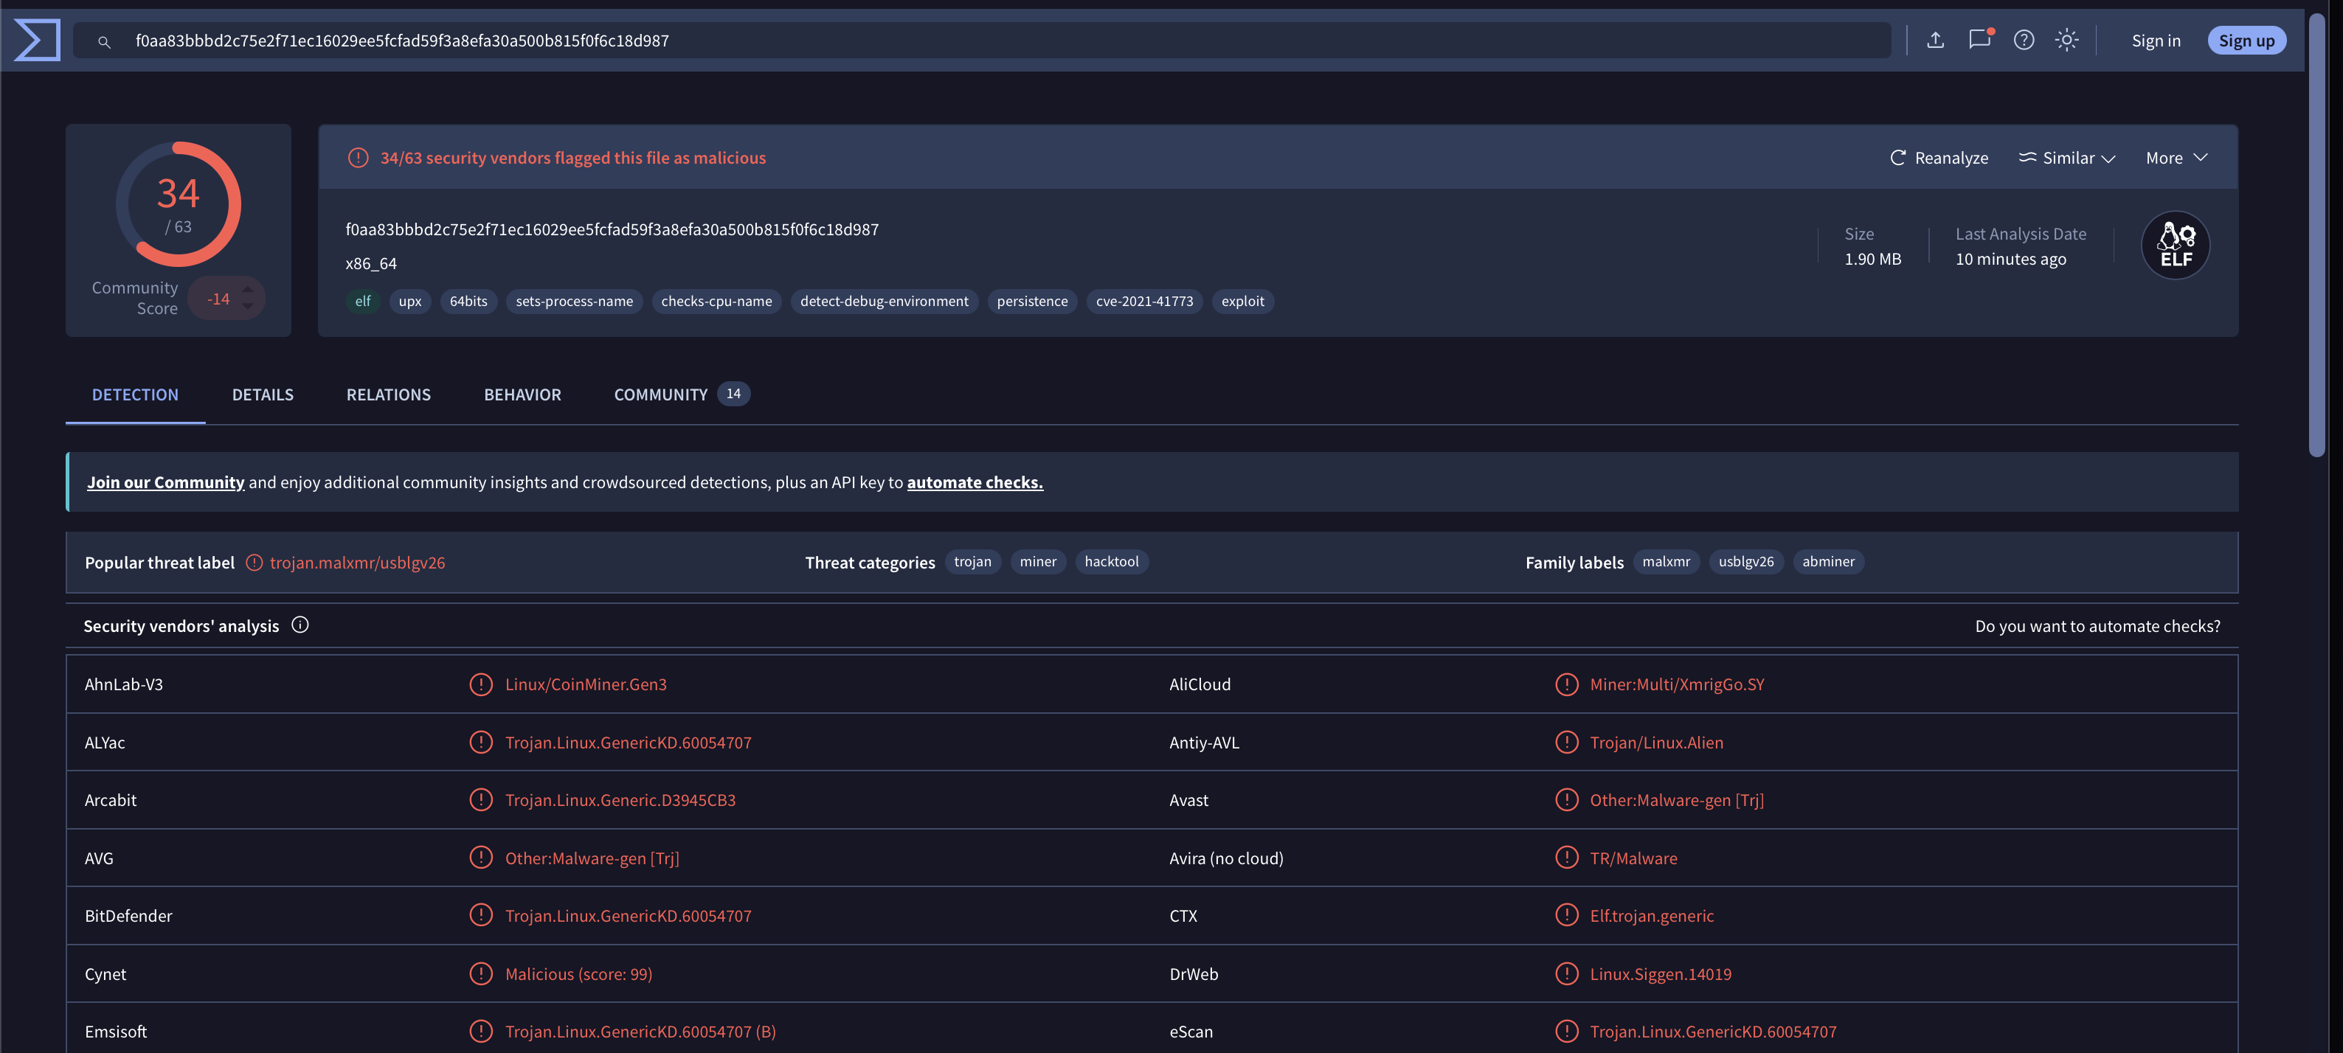The height and width of the screenshot is (1053, 2343).
Task: Click the Emsisoft detection alert icon
Action: (x=481, y=1031)
